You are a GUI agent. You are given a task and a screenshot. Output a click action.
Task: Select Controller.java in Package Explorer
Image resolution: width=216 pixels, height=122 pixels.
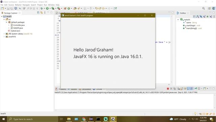click(18, 25)
